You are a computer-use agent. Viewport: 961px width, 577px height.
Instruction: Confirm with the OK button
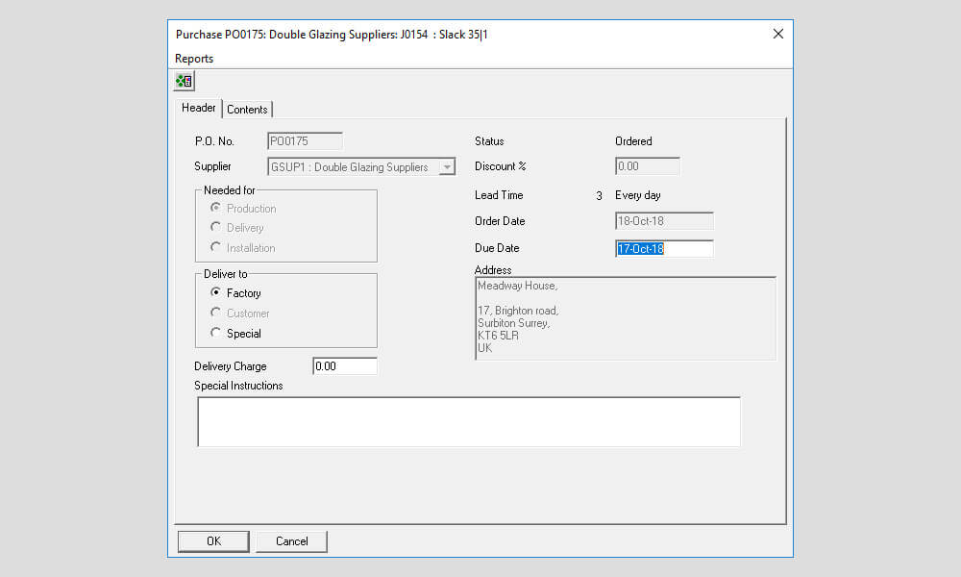click(213, 541)
